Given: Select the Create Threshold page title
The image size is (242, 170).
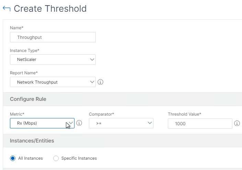Looking at the screenshot, I should click(x=50, y=9).
